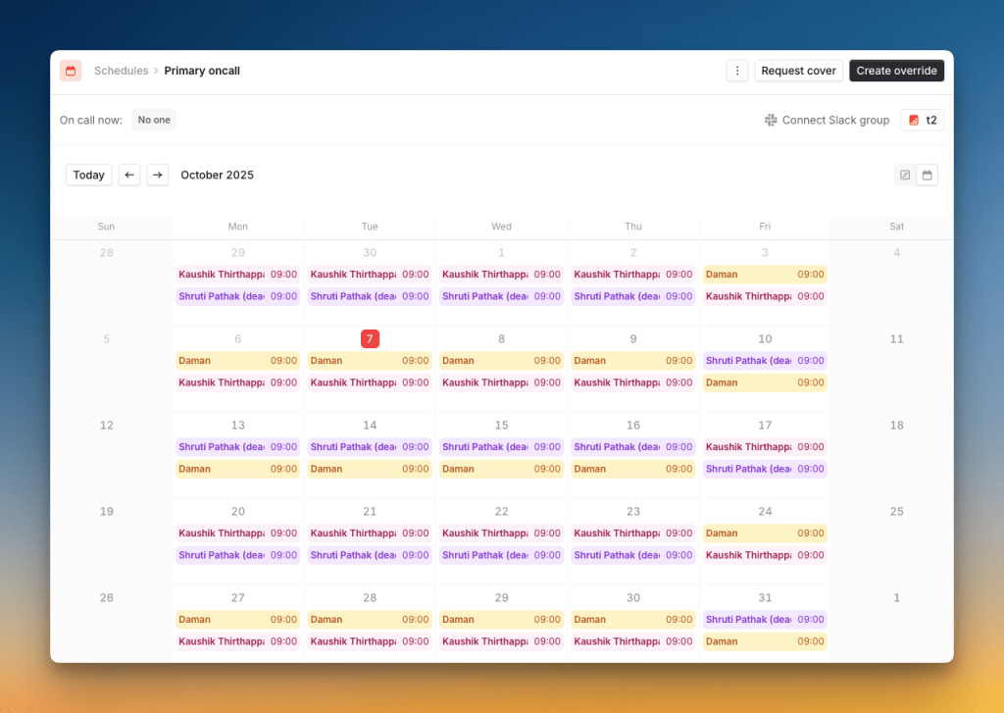This screenshot has width=1004, height=713.
Task: Open Daman's shift on October 31
Action: (x=765, y=641)
